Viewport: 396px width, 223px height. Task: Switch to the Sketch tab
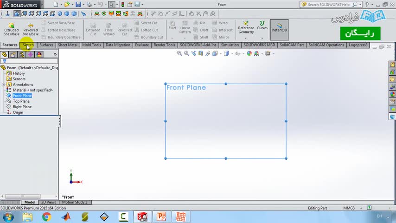click(28, 45)
